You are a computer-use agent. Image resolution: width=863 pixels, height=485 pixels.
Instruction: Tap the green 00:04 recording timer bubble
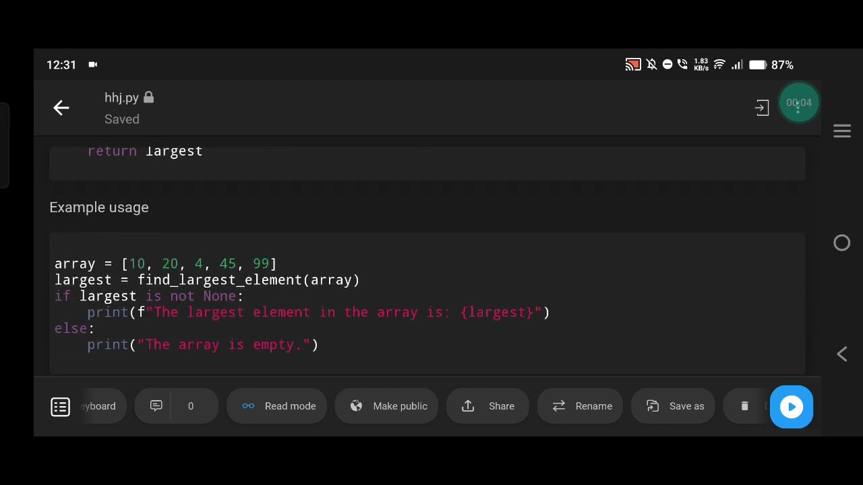pos(799,102)
